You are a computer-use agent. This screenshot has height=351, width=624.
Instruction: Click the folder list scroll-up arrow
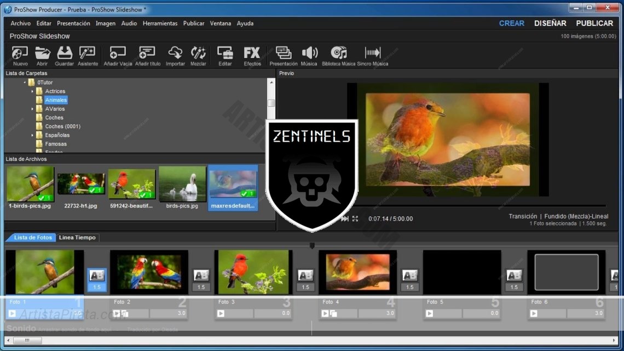[x=271, y=82]
